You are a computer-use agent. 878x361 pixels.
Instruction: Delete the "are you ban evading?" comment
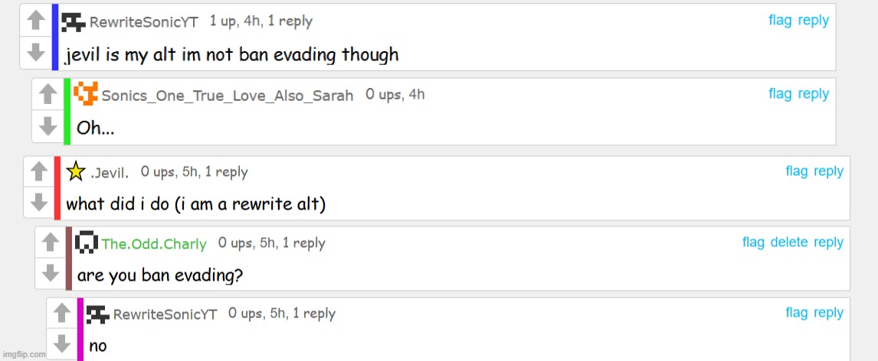click(x=788, y=242)
